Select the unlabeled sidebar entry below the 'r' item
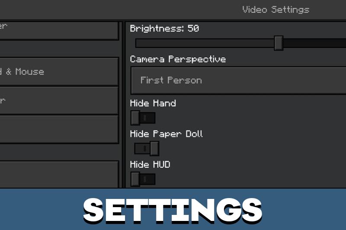The height and width of the screenshot is (230, 346). [59, 129]
